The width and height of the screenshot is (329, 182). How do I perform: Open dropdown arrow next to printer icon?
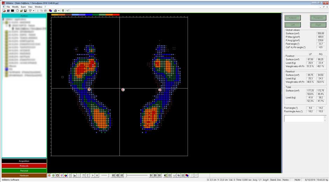pyautogui.click(x=58, y=11)
